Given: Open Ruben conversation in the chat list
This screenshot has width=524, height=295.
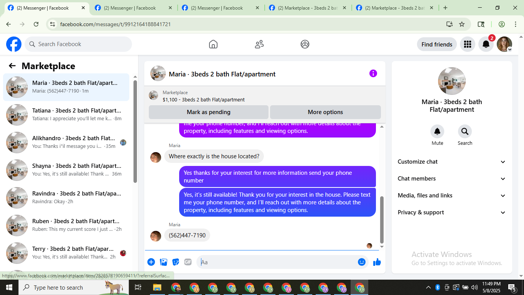Looking at the screenshot, I should 66,225.
